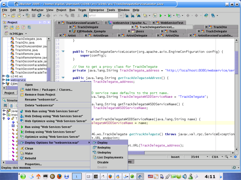
Task: Click the Project tab below the tree
Action: click(9, 93)
